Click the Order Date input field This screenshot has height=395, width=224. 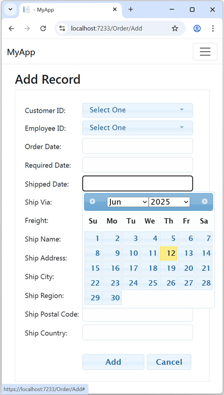pyautogui.click(x=138, y=146)
